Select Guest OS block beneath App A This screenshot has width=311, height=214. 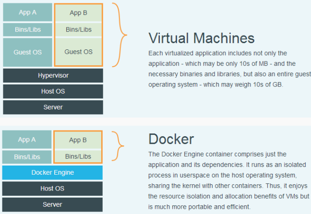[27, 52]
